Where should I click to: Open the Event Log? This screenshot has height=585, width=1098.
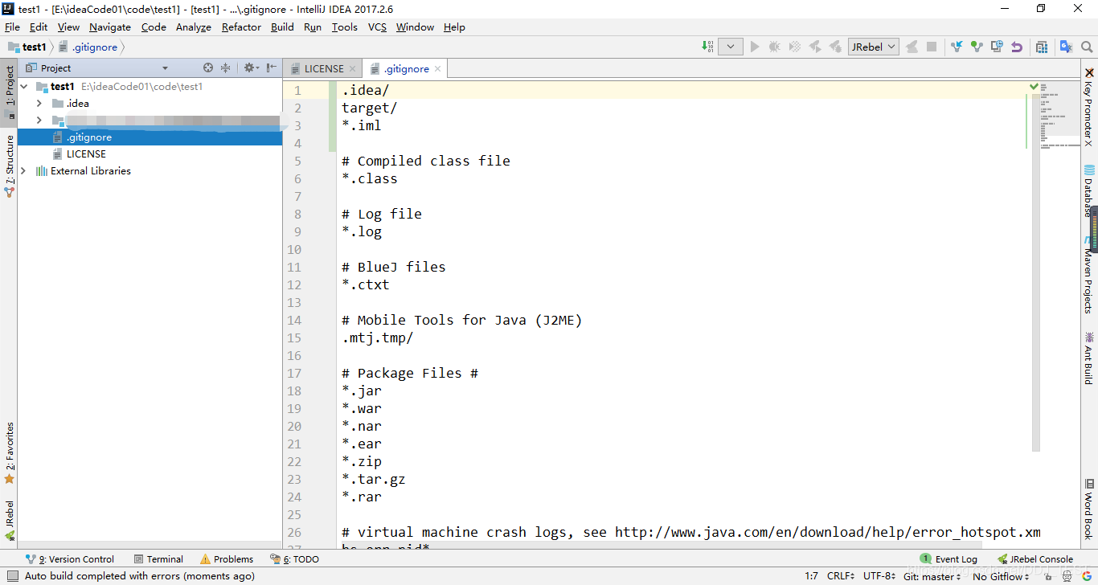[949, 559]
